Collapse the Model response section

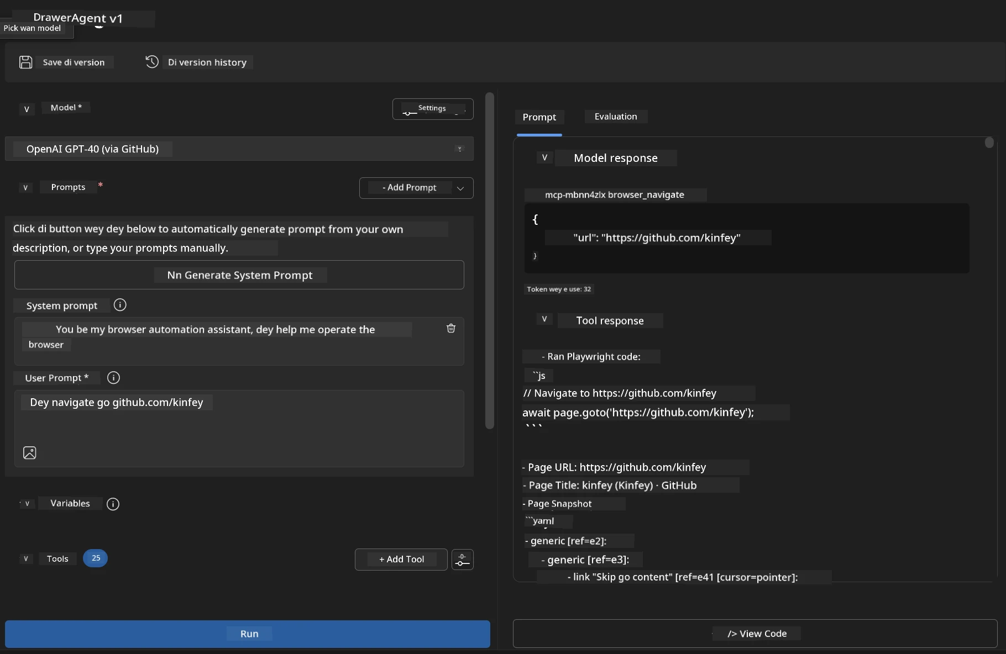pos(544,157)
